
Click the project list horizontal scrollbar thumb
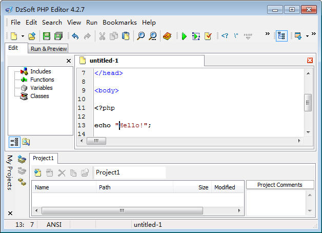[x=122, y=210]
